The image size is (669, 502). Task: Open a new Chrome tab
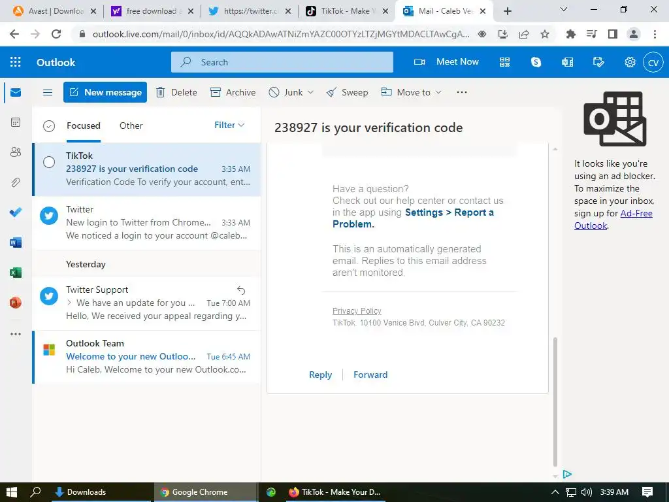pyautogui.click(x=507, y=11)
